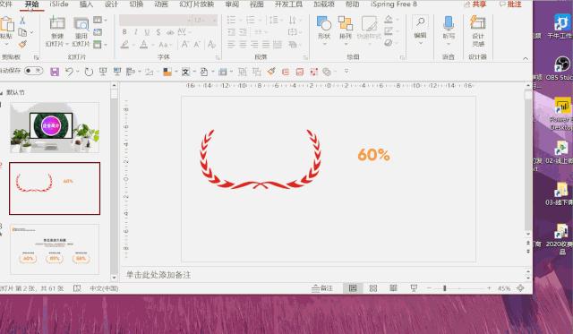The image size is (573, 334).
Task: Click the Format Painter brush icon
Action: (22, 45)
